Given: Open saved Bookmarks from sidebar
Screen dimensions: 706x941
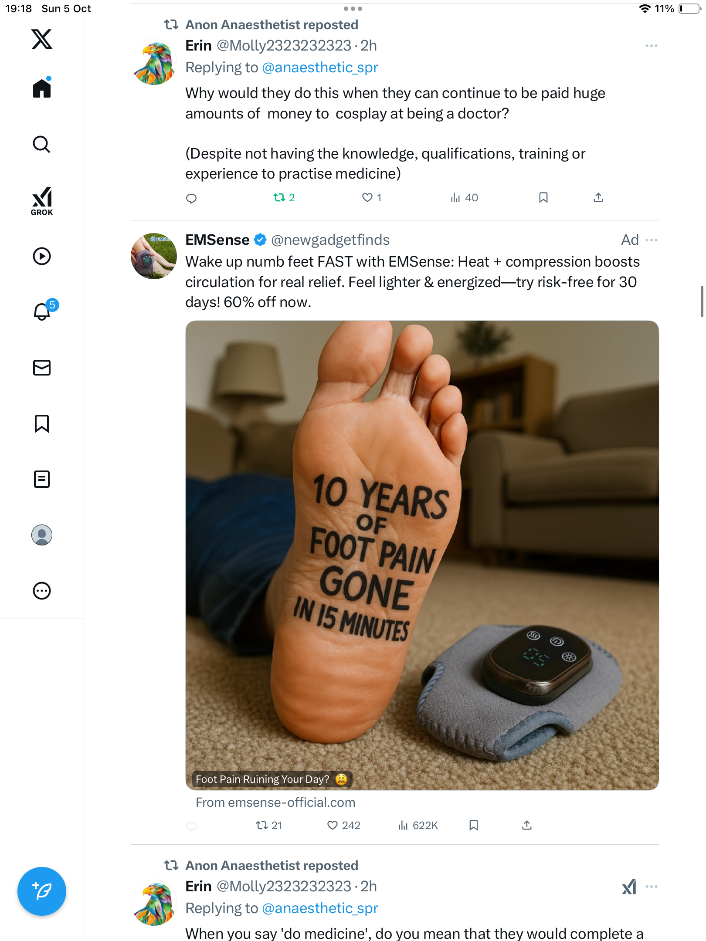Looking at the screenshot, I should tap(42, 423).
